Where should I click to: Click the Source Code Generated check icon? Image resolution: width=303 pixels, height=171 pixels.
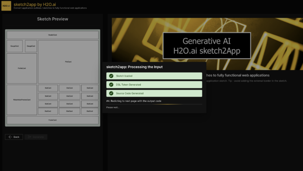coord(111,93)
